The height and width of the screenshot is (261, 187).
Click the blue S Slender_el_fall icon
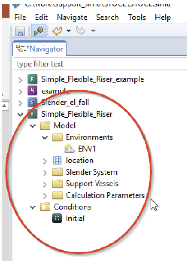[32, 102]
